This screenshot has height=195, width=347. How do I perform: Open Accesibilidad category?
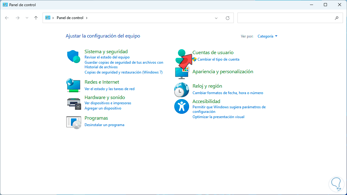pyautogui.click(x=206, y=101)
